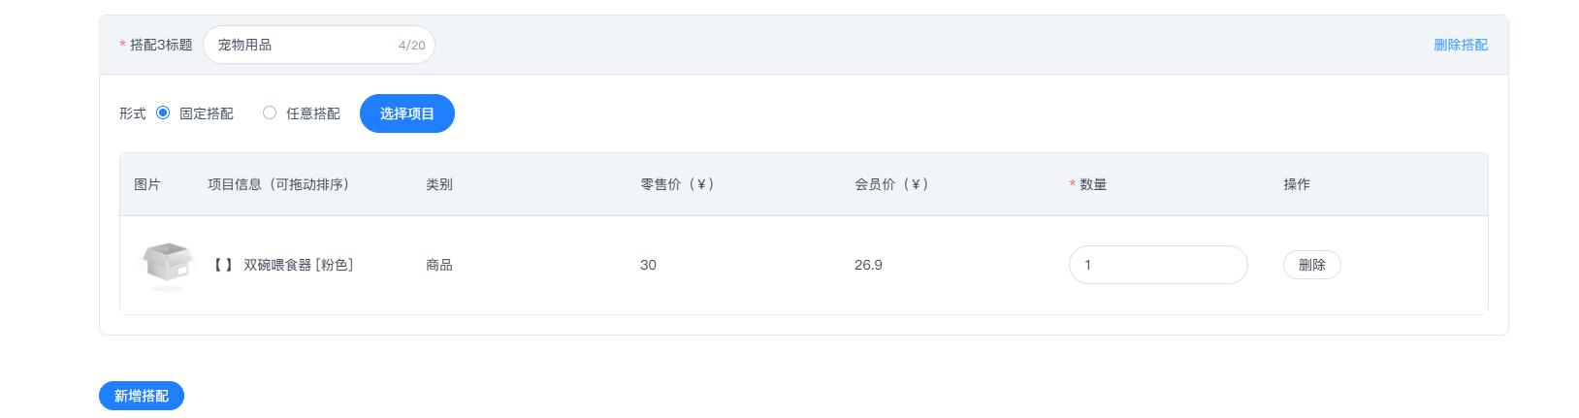Click the 零售价（¥）column header
This screenshot has height=418, width=1579.
pyautogui.click(x=677, y=184)
